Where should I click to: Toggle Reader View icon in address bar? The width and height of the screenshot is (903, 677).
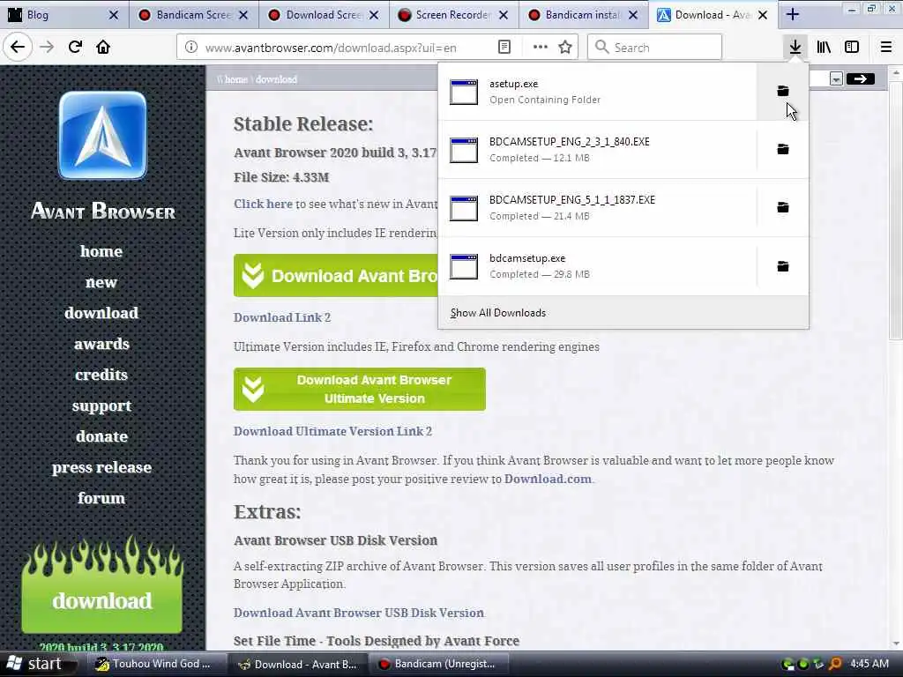[504, 48]
